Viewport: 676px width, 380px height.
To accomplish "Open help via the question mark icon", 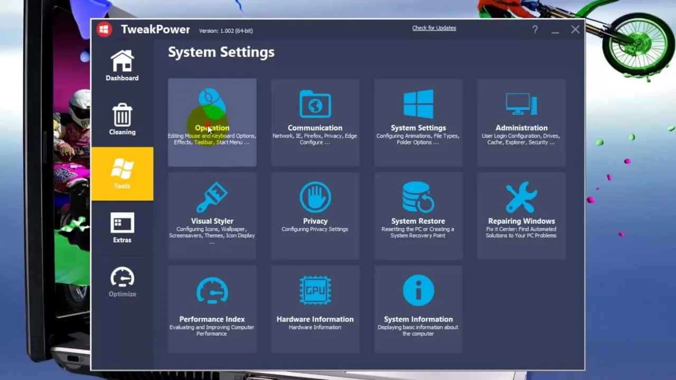I will coord(535,30).
